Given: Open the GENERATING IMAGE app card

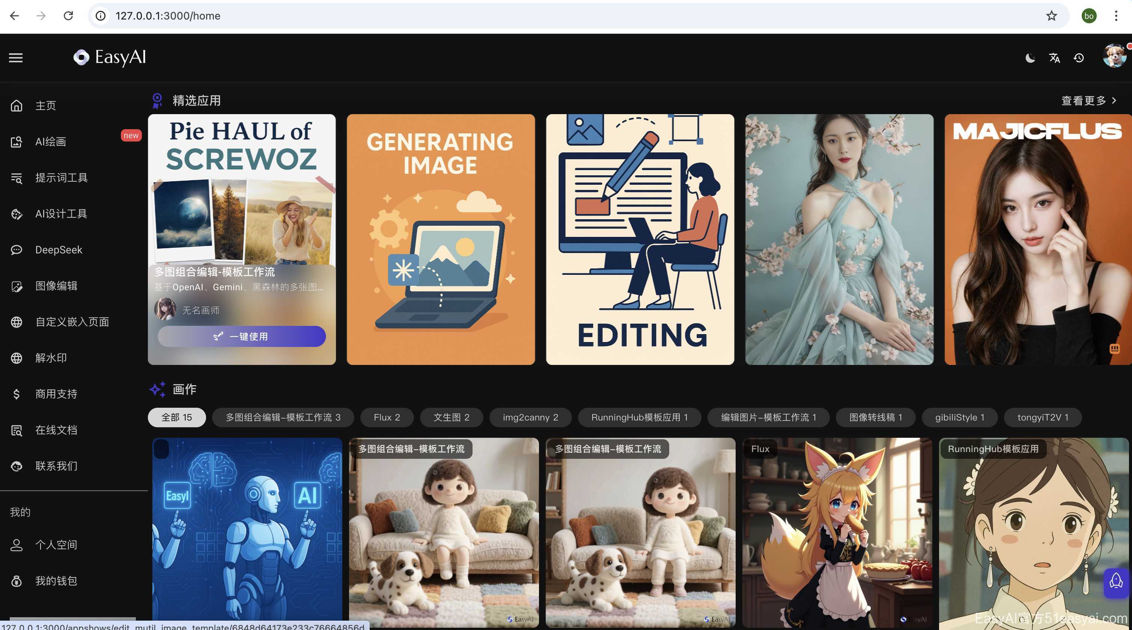Looking at the screenshot, I should [441, 240].
